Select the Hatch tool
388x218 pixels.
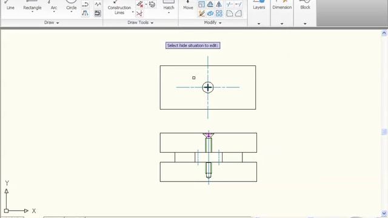coord(169,5)
